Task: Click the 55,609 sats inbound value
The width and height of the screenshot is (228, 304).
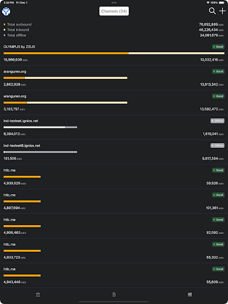Action: pos(215,282)
